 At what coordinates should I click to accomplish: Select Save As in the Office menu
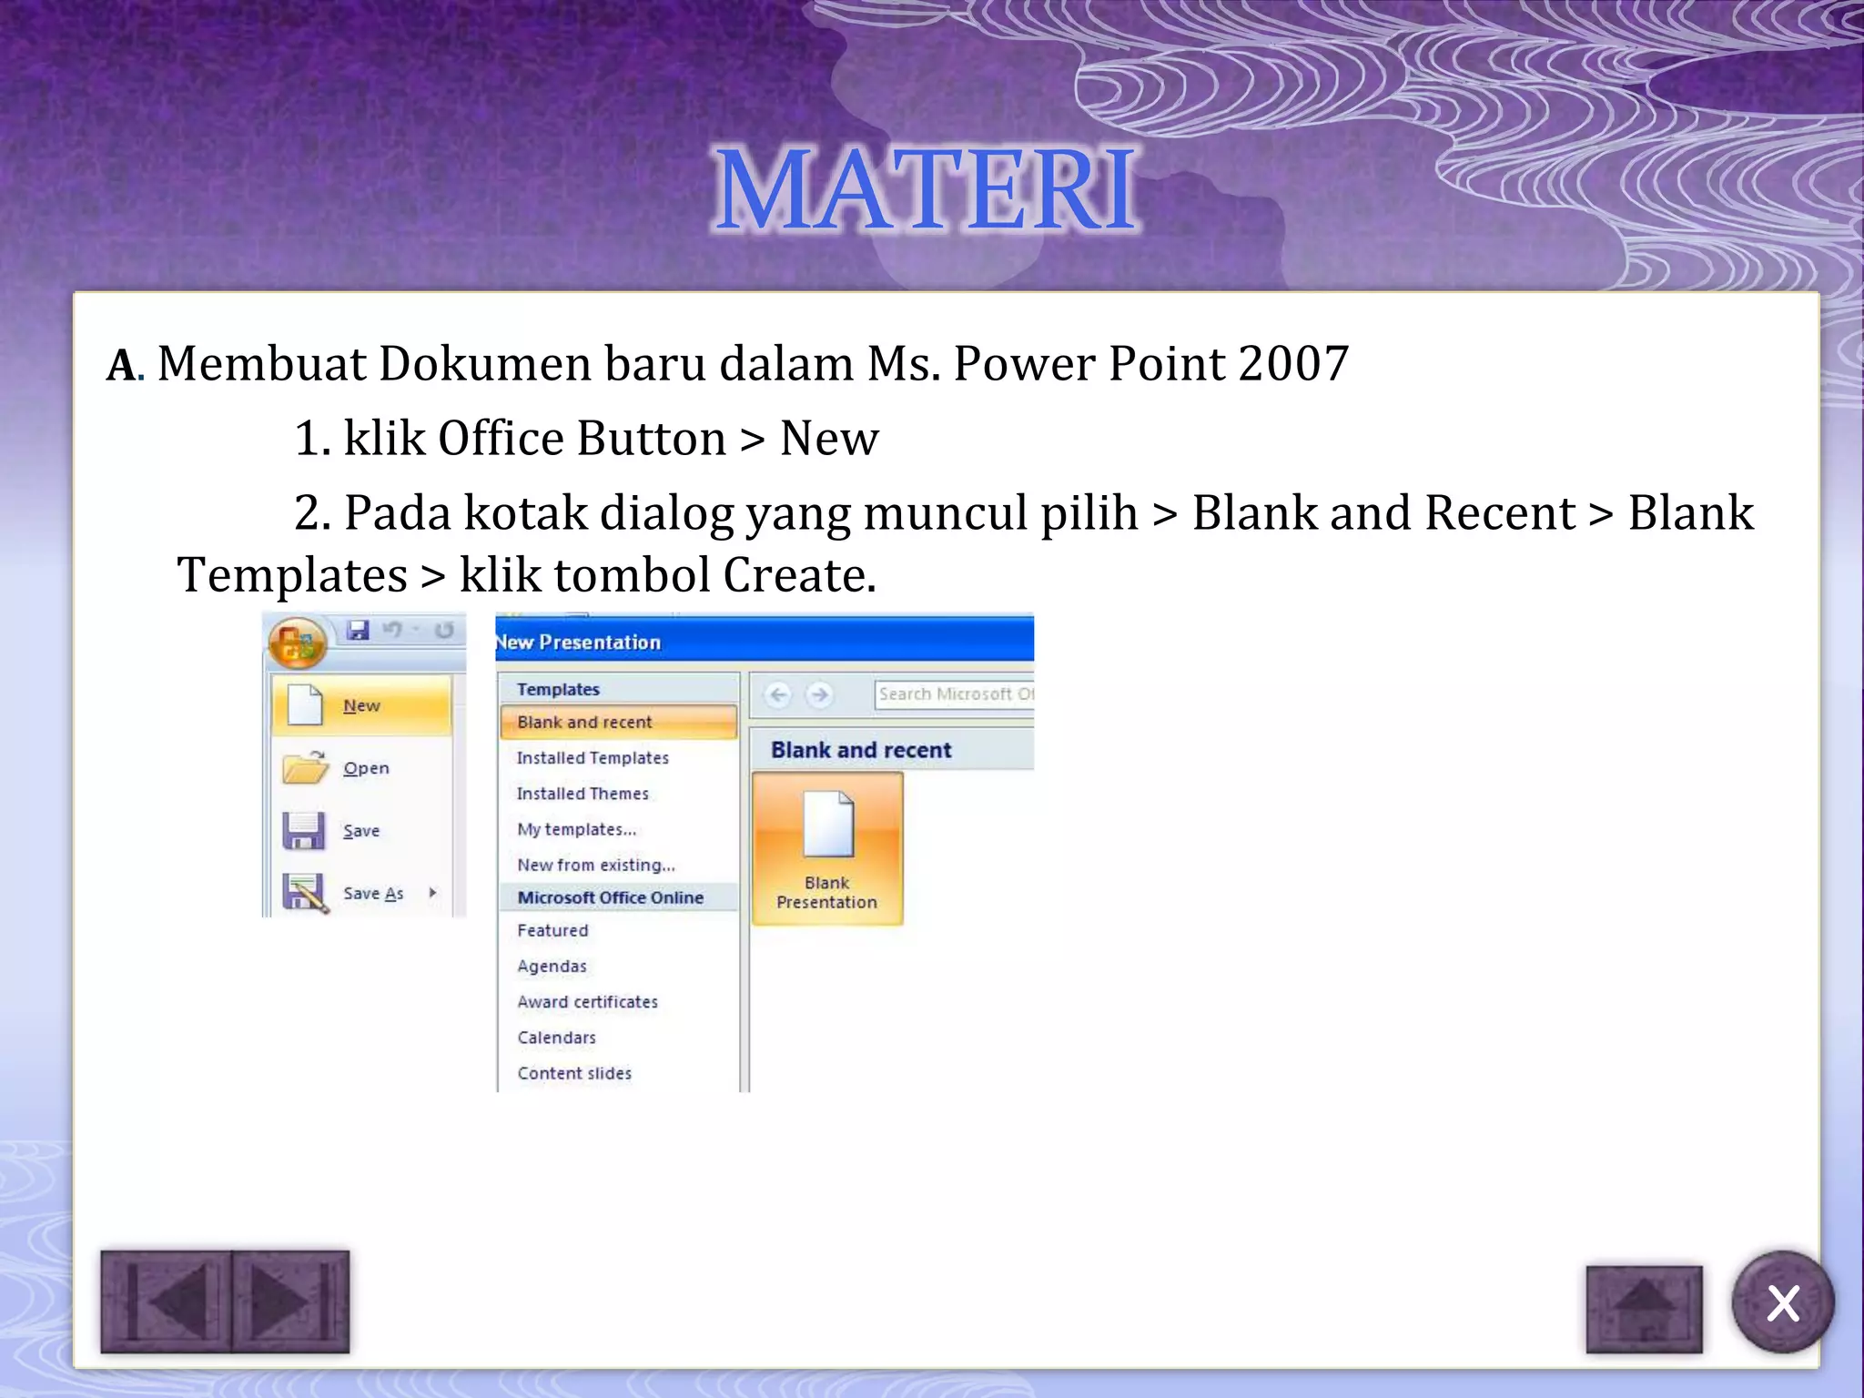click(362, 894)
